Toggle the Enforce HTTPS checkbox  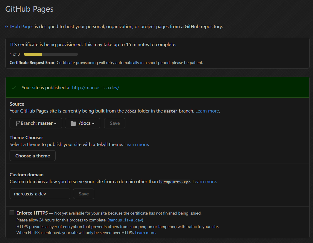coord(12,213)
